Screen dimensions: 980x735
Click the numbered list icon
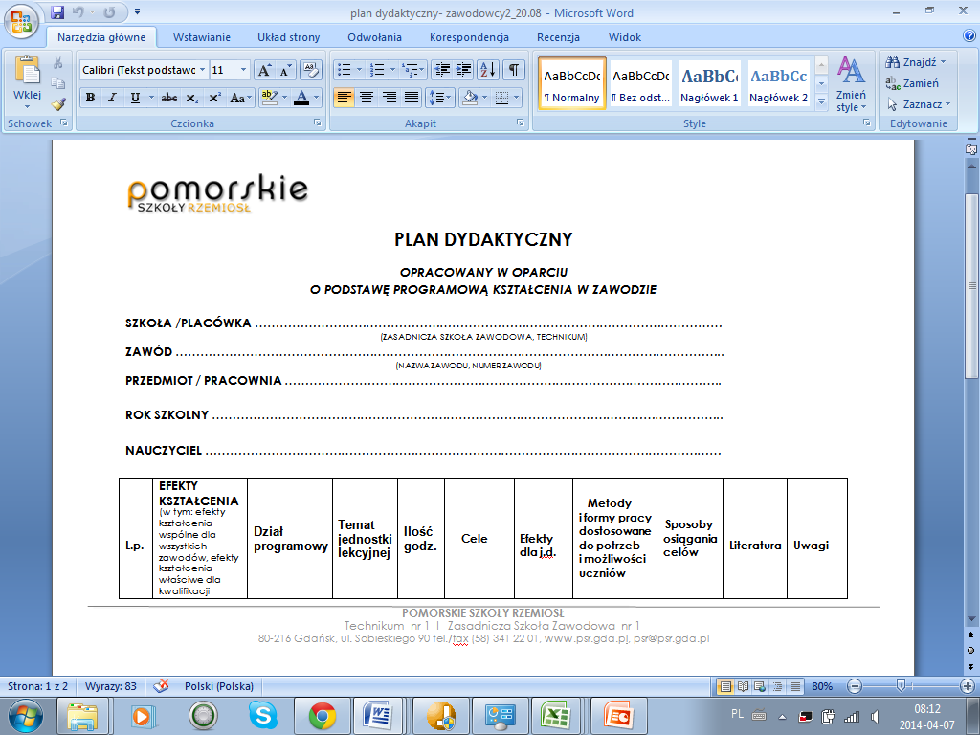tap(377, 70)
